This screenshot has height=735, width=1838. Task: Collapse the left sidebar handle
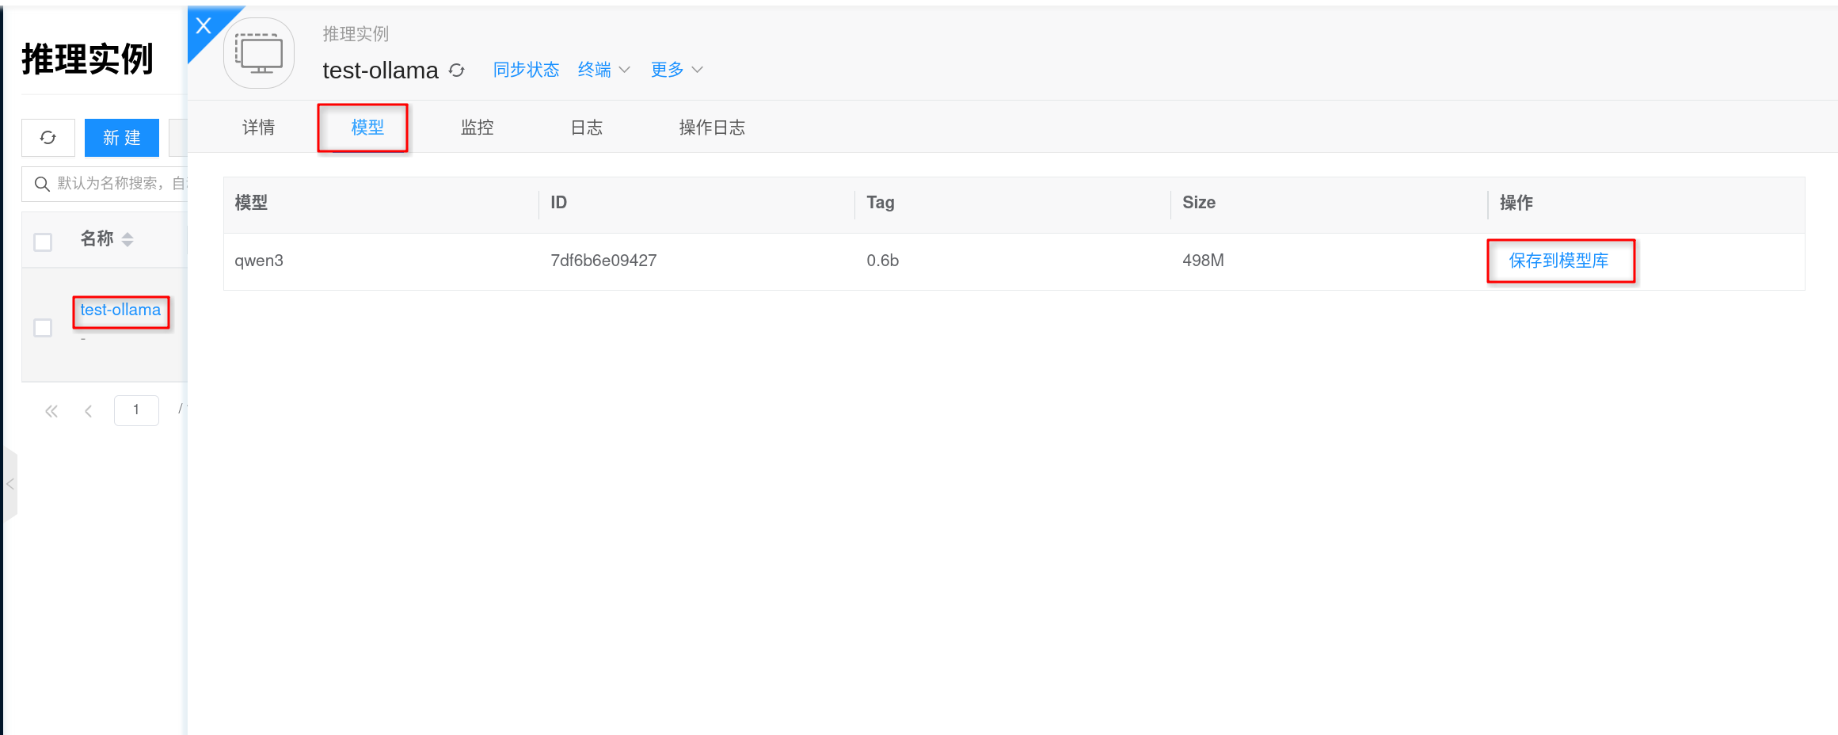[10, 484]
